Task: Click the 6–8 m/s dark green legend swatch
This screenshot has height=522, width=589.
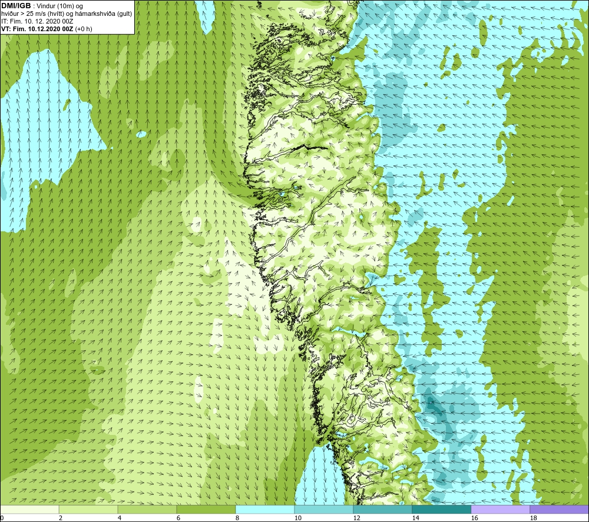Action: point(206,510)
